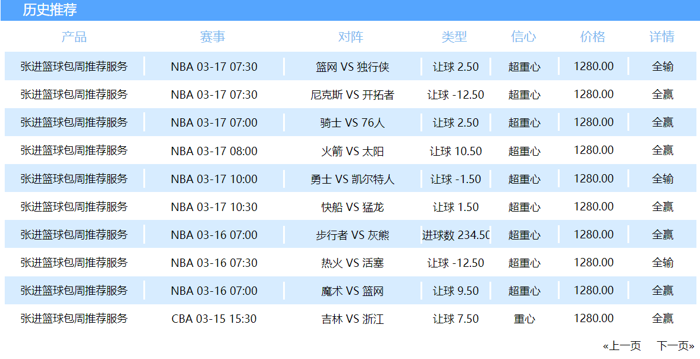This screenshot has width=700, height=359.
Task: Click the 信心 column header
Action: pyautogui.click(x=523, y=37)
